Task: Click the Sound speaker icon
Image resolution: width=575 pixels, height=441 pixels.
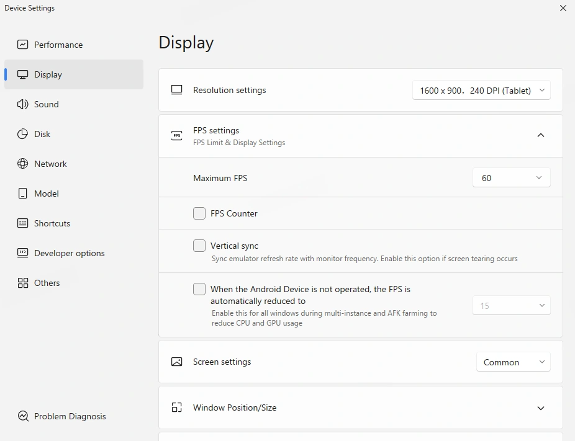Action: tap(23, 104)
